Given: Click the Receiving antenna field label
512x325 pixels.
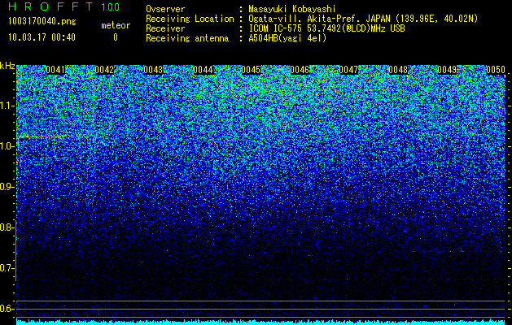Looking at the screenshot, I should pos(187,38).
